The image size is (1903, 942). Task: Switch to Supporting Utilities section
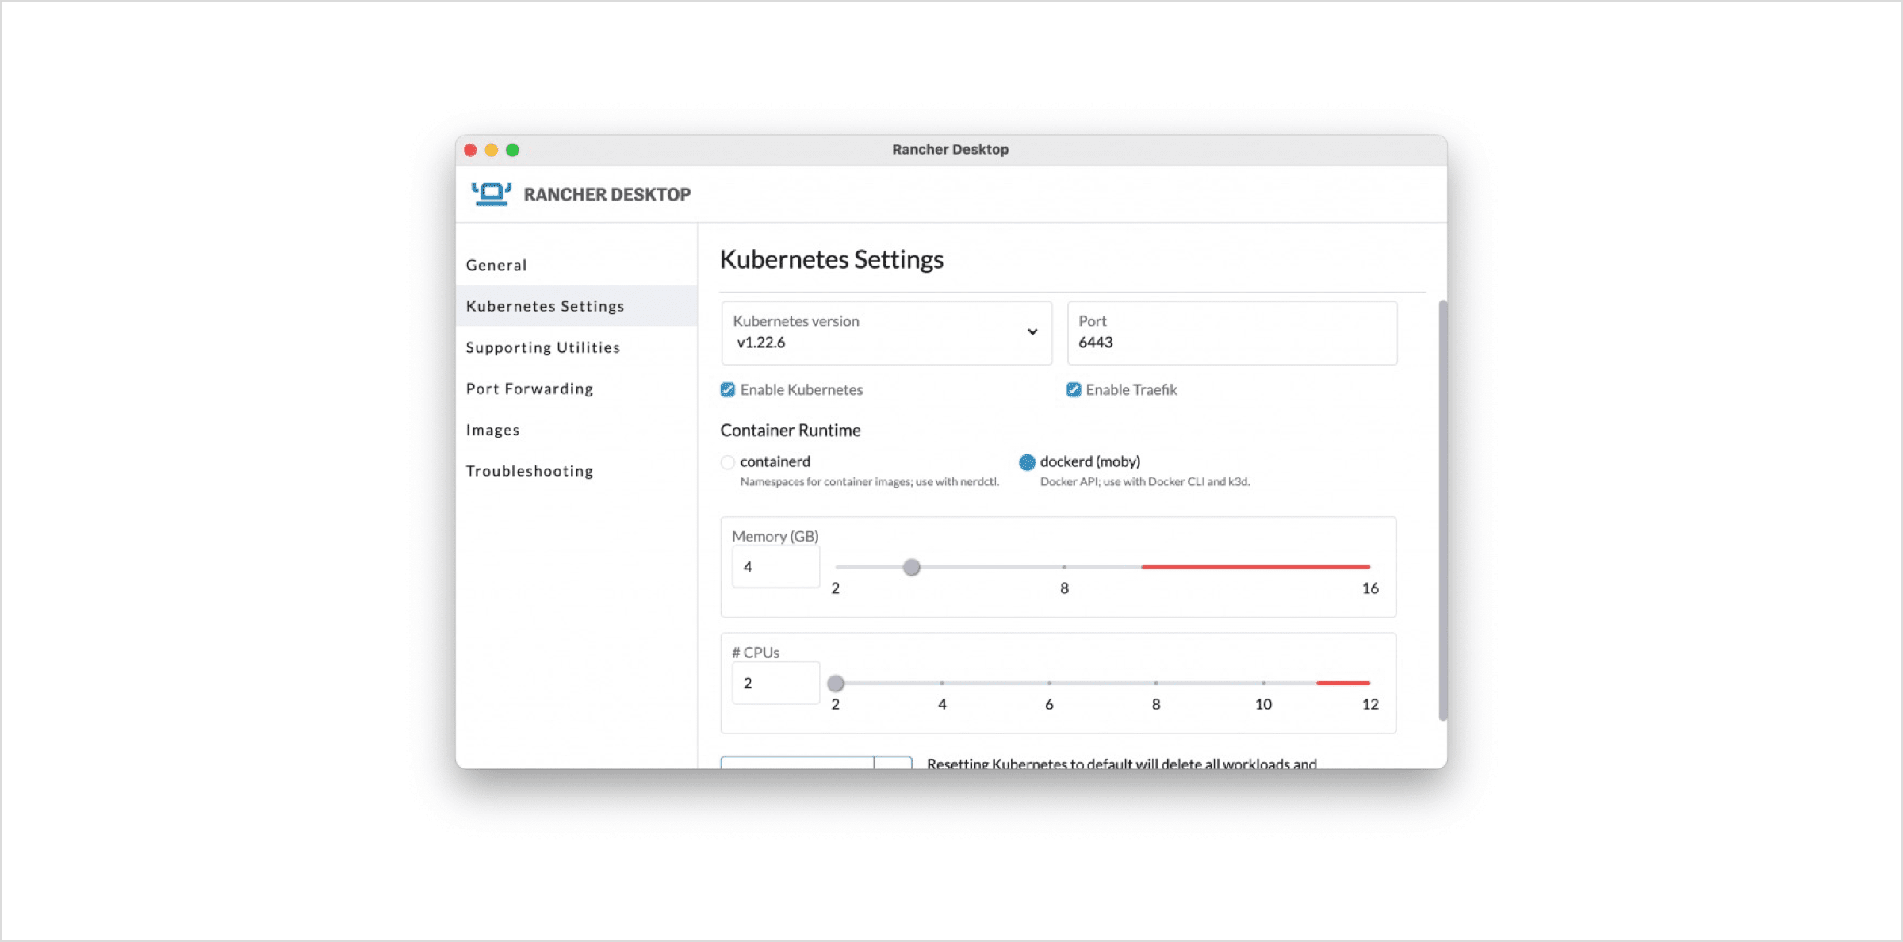pos(543,347)
